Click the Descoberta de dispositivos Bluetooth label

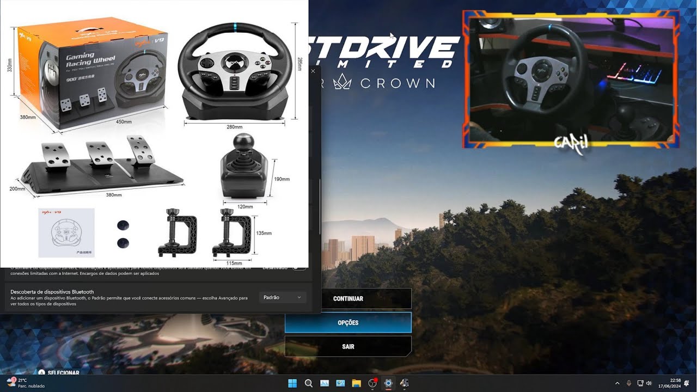coord(52,292)
